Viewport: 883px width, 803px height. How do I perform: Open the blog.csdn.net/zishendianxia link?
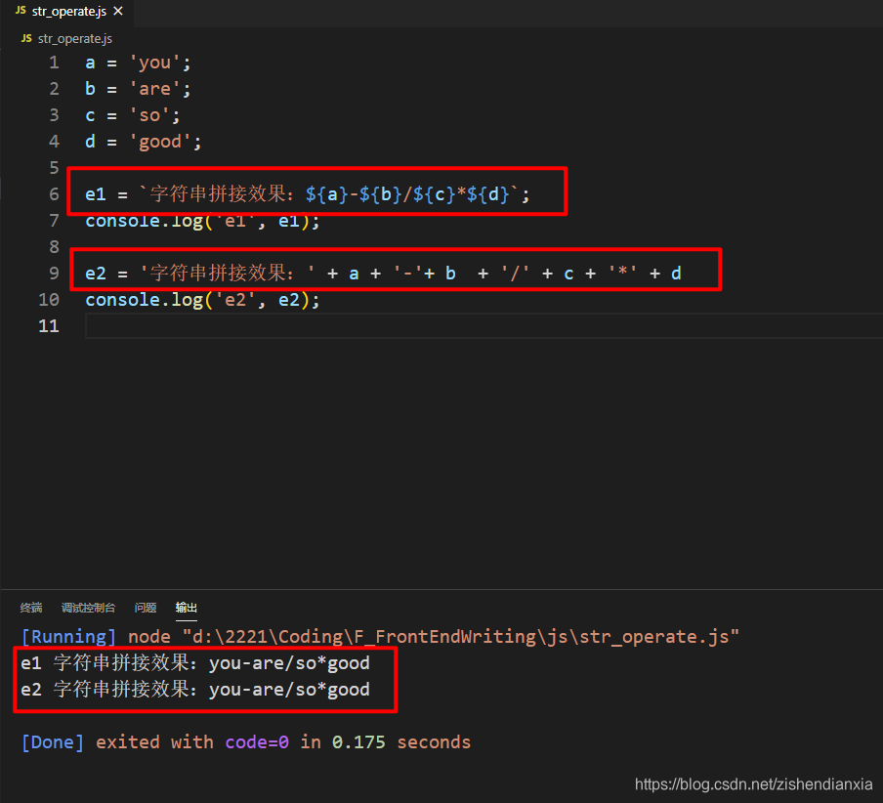coord(752,783)
